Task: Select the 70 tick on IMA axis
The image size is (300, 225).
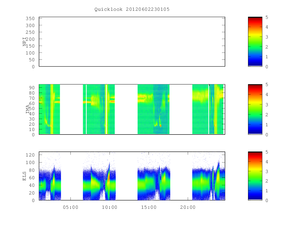Action: point(31,98)
